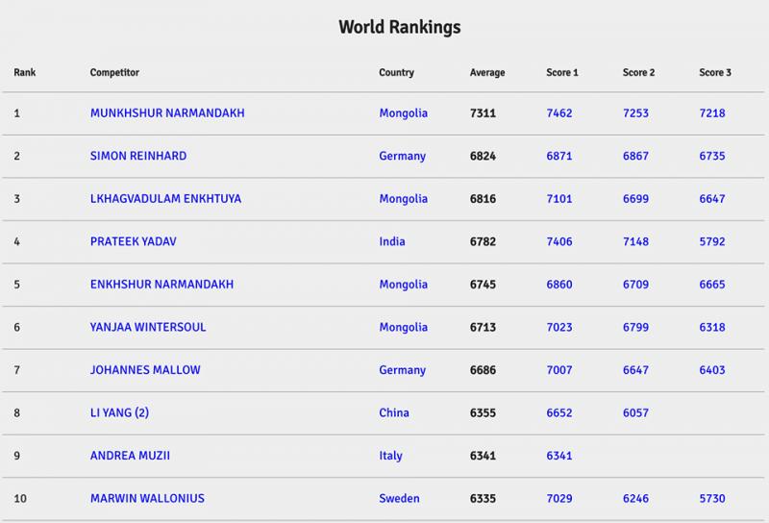The image size is (769, 523).
Task: Open Lkhagvadulam Enkhtuya's profile link
Action: (x=165, y=199)
